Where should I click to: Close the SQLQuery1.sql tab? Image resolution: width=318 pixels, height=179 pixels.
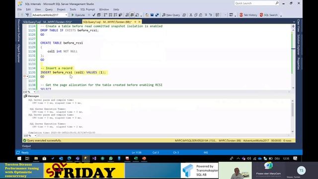(139, 22)
